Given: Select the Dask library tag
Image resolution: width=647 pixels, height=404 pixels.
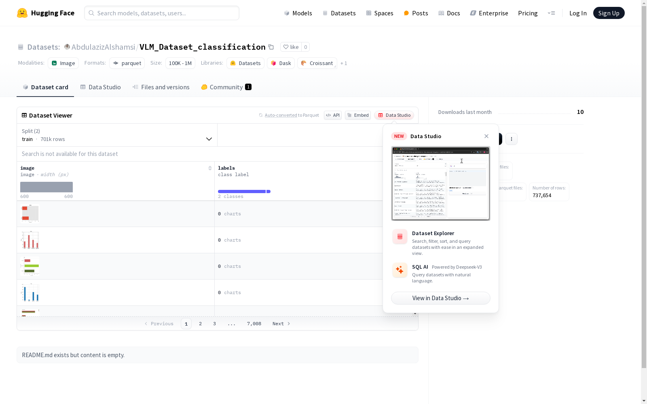Looking at the screenshot, I should [x=281, y=63].
